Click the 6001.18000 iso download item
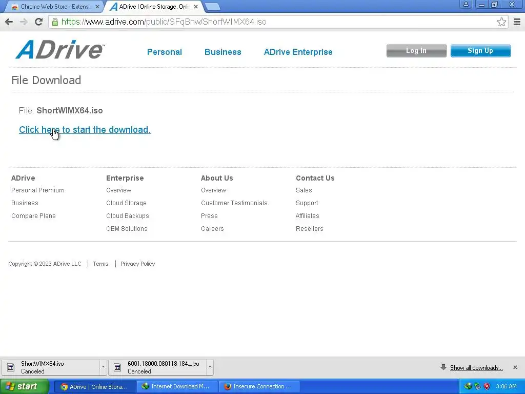Screen dimensions: 525x394 [x=157, y=367]
